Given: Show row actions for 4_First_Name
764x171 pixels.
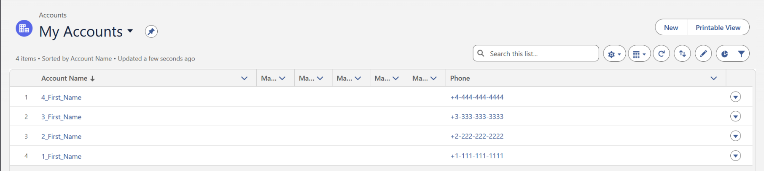Looking at the screenshot, I should pos(735,97).
